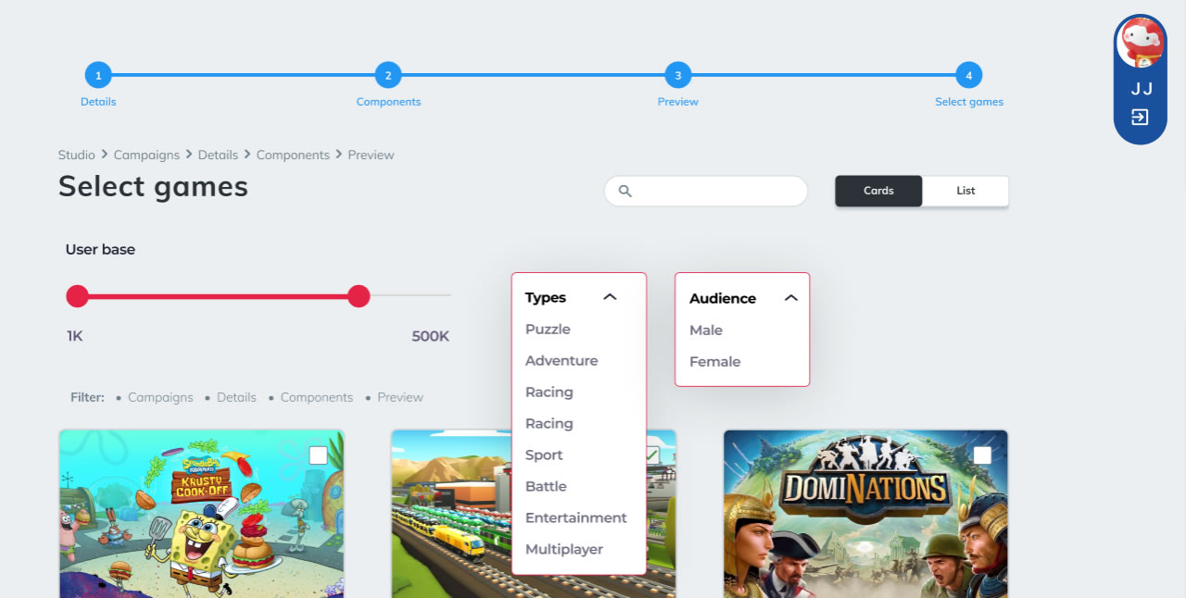Collapse the Audience dropdown using its chevron

pos(791,298)
